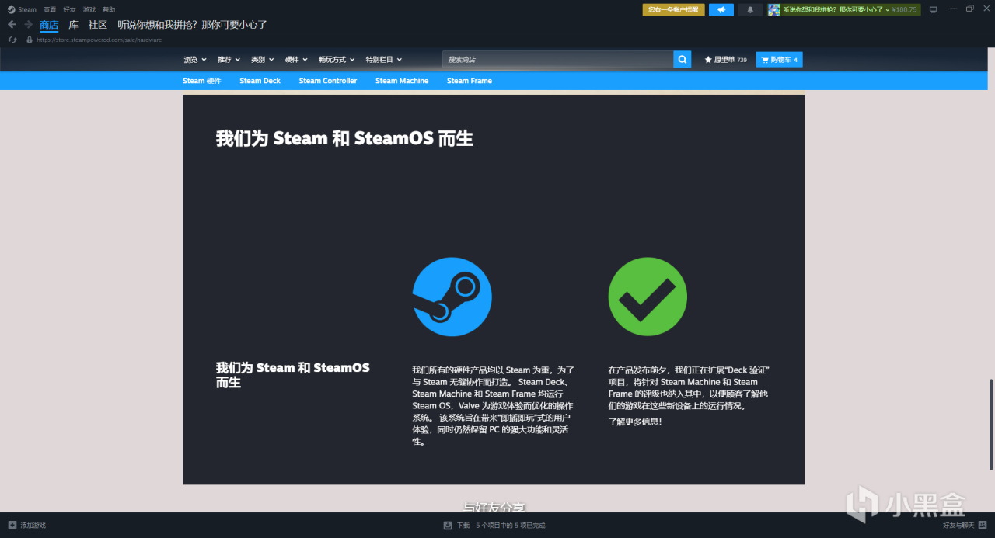Image resolution: width=995 pixels, height=538 pixels.
Task: Open the yellow account alert button
Action: 673,9
